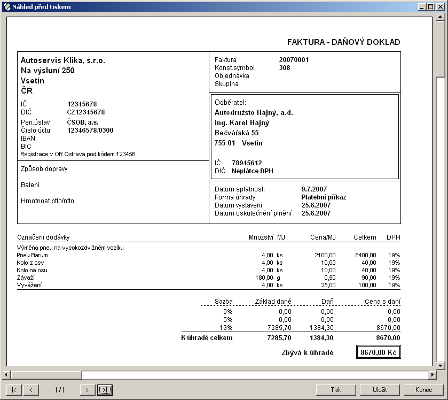Screen dimensions: 448x400
Task: Click the Označení dodávky column header
Action: coord(43,237)
